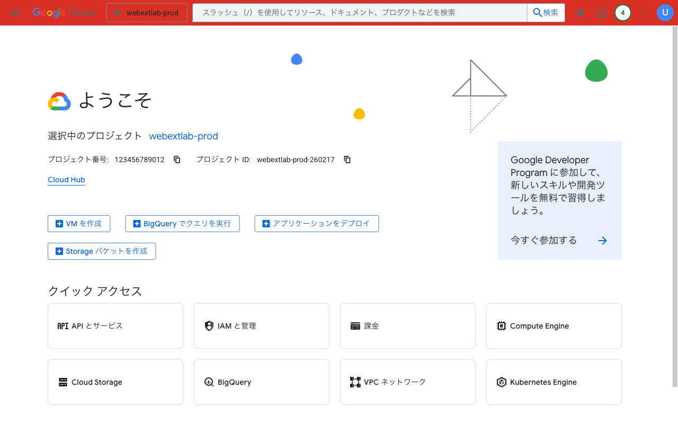
Task: Open the VPC ネットワーク card icon
Action: 355,382
